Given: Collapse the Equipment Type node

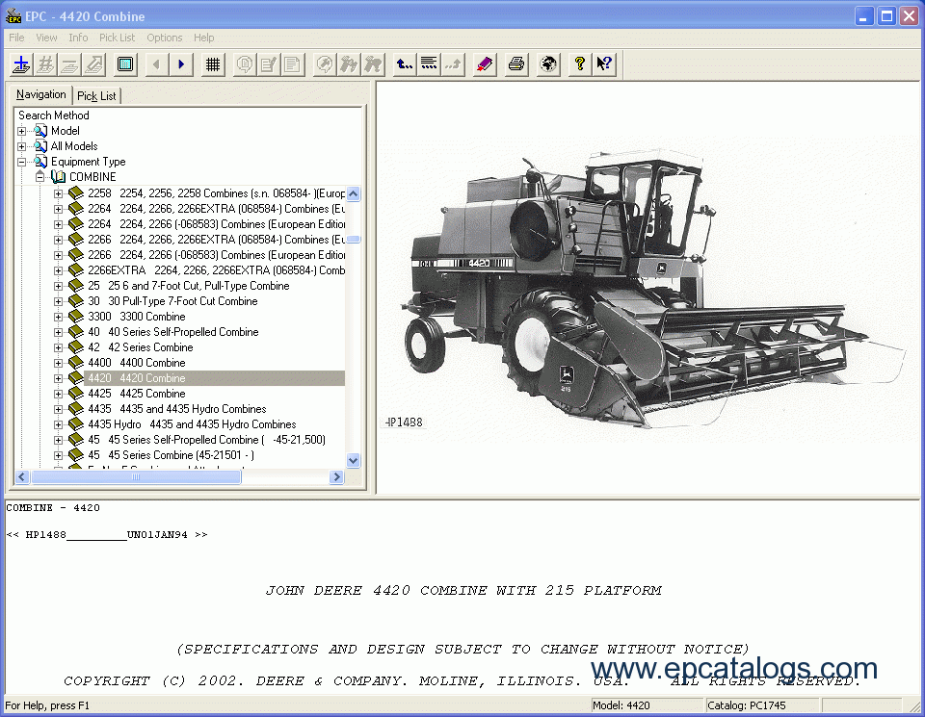Looking at the screenshot, I should coord(22,162).
